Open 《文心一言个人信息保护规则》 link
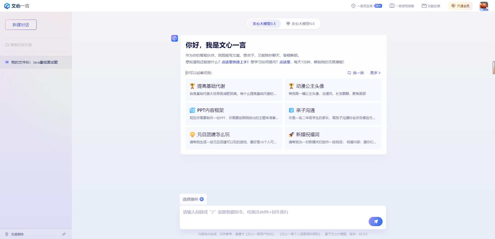This screenshot has width=495, height=239. (300, 234)
